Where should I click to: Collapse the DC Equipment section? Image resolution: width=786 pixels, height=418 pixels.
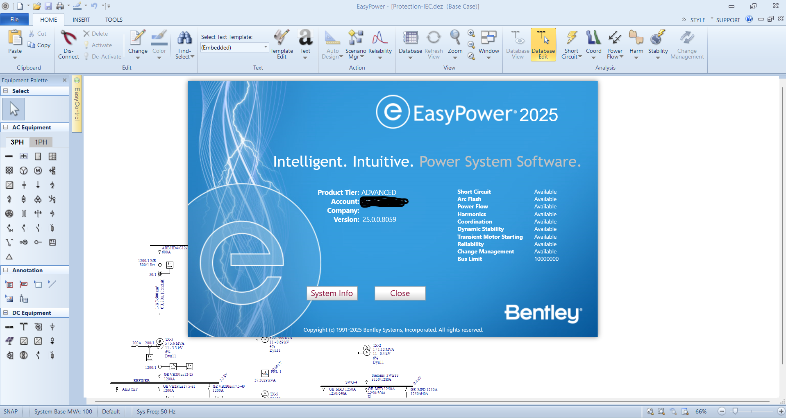(6, 313)
